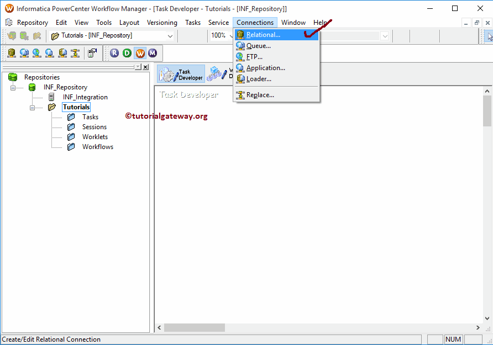This screenshot has width=493, height=345.
Task: Click the workspace horizontal scrollbar thumb
Action: tap(195, 328)
